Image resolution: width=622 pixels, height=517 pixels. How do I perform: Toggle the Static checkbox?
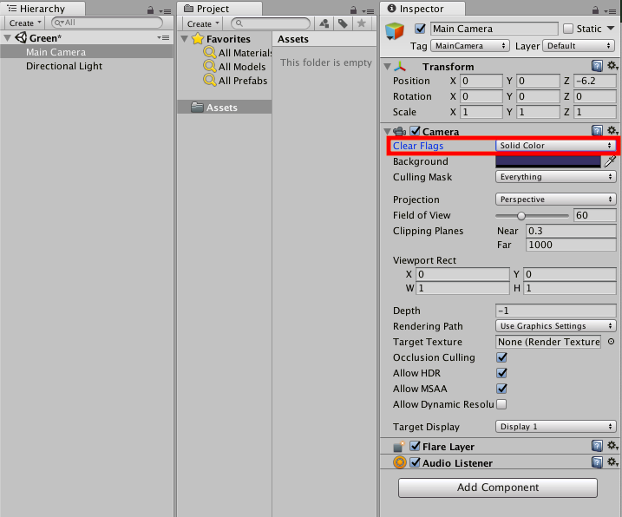(x=568, y=29)
